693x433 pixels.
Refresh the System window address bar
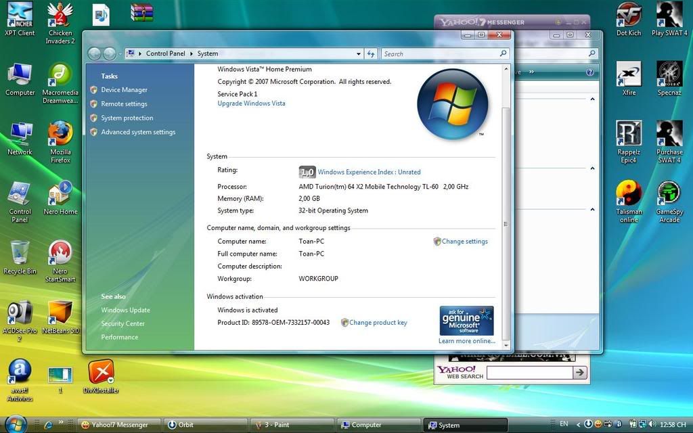371,54
